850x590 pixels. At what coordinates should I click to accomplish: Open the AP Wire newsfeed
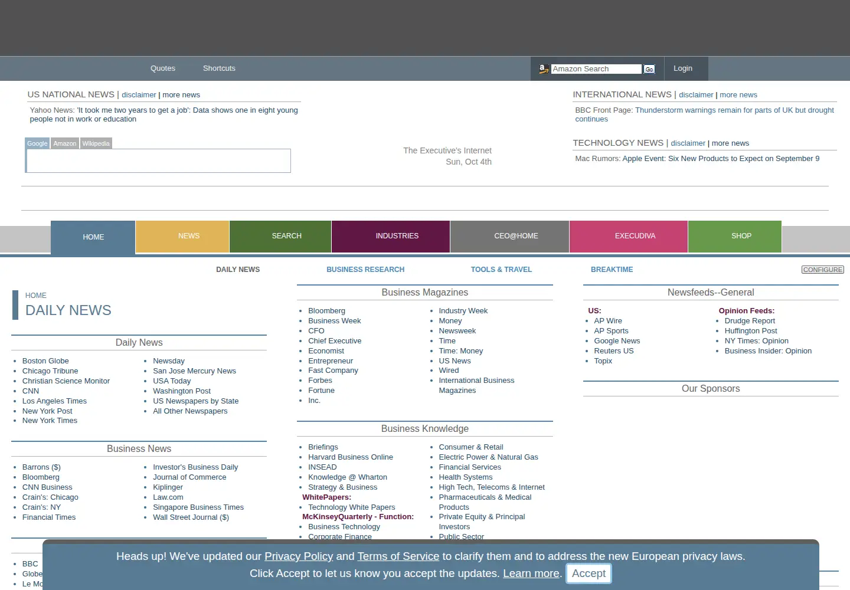pyautogui.click(x=608, y=321)
